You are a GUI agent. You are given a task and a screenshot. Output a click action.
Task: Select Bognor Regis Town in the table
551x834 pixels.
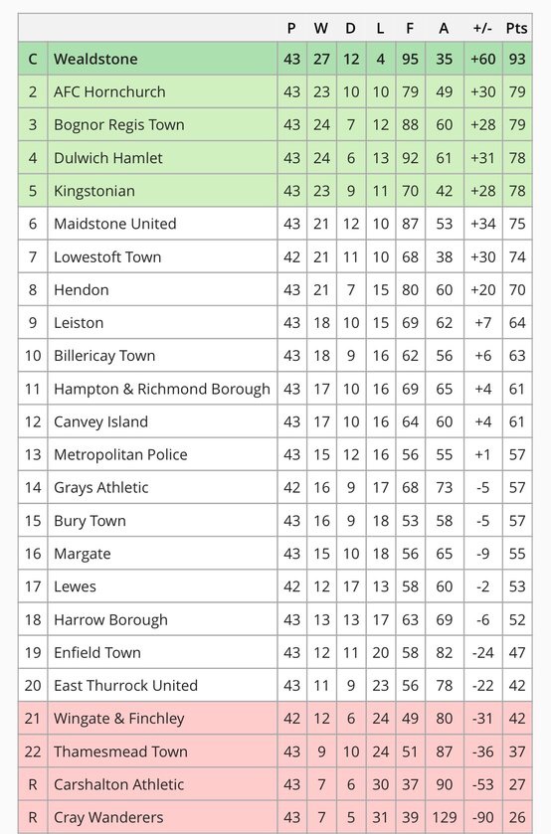tap(119, 125)
